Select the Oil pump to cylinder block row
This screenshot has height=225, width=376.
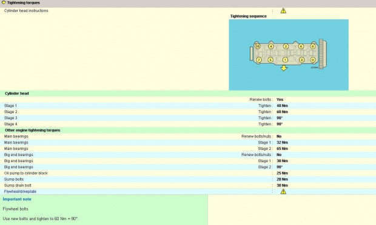click(188, 173)
